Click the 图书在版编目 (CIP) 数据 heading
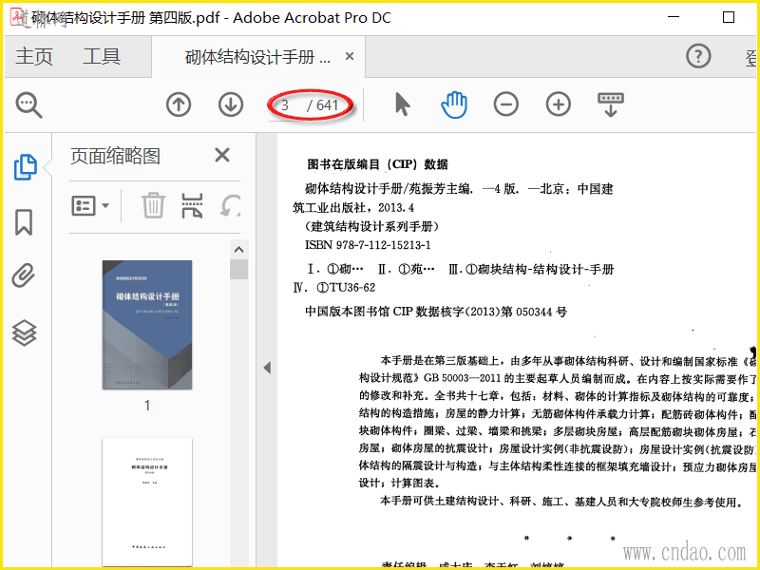The image size is (760, 570). (x=377, y=164)
